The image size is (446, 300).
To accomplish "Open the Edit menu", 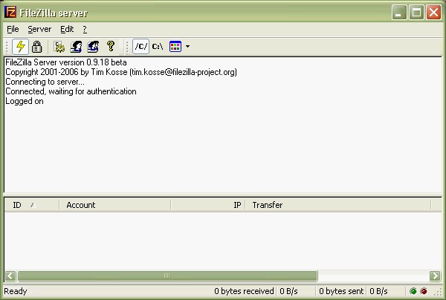I will [67, 29].
